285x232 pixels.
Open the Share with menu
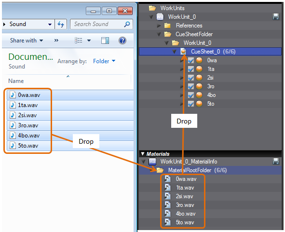point(27,41)
